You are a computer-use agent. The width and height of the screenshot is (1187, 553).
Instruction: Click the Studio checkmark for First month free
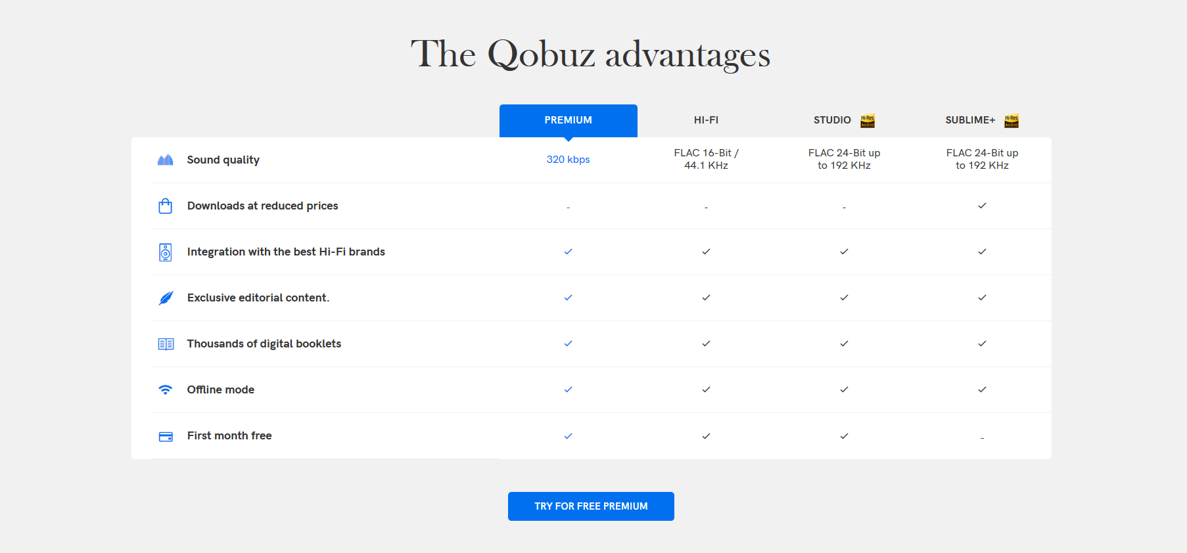844,436
